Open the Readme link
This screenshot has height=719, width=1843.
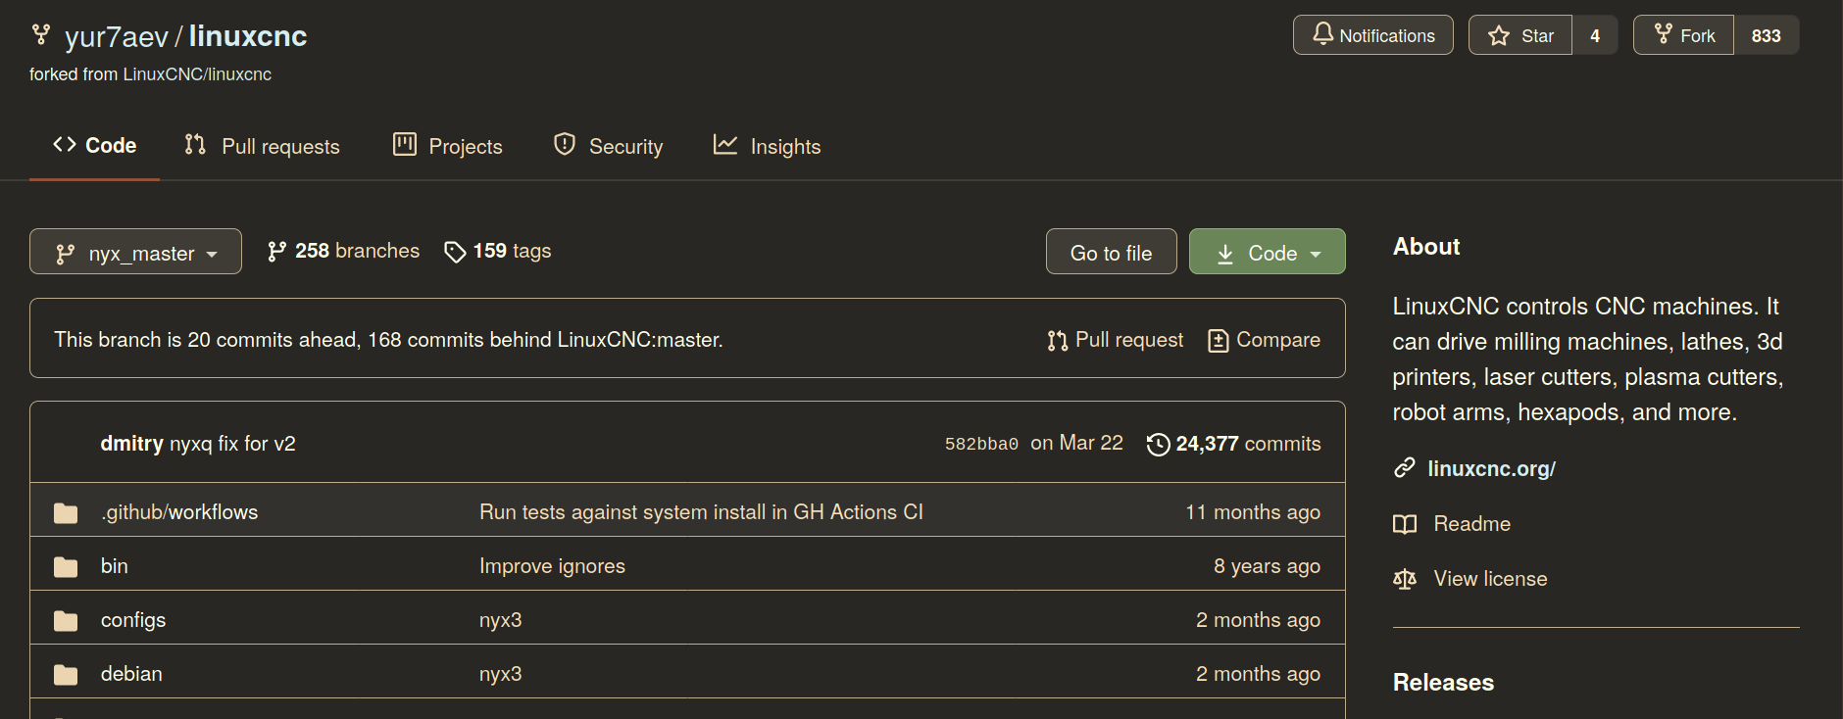coord(1471,524)
